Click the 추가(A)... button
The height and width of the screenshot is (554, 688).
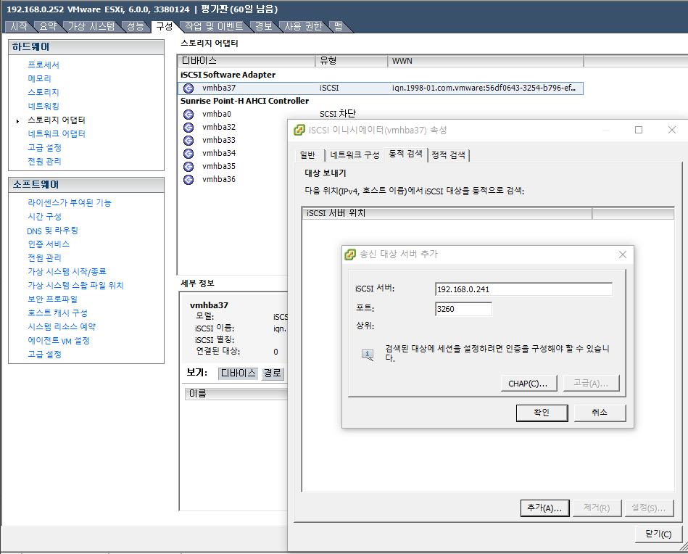coord(544,508)
